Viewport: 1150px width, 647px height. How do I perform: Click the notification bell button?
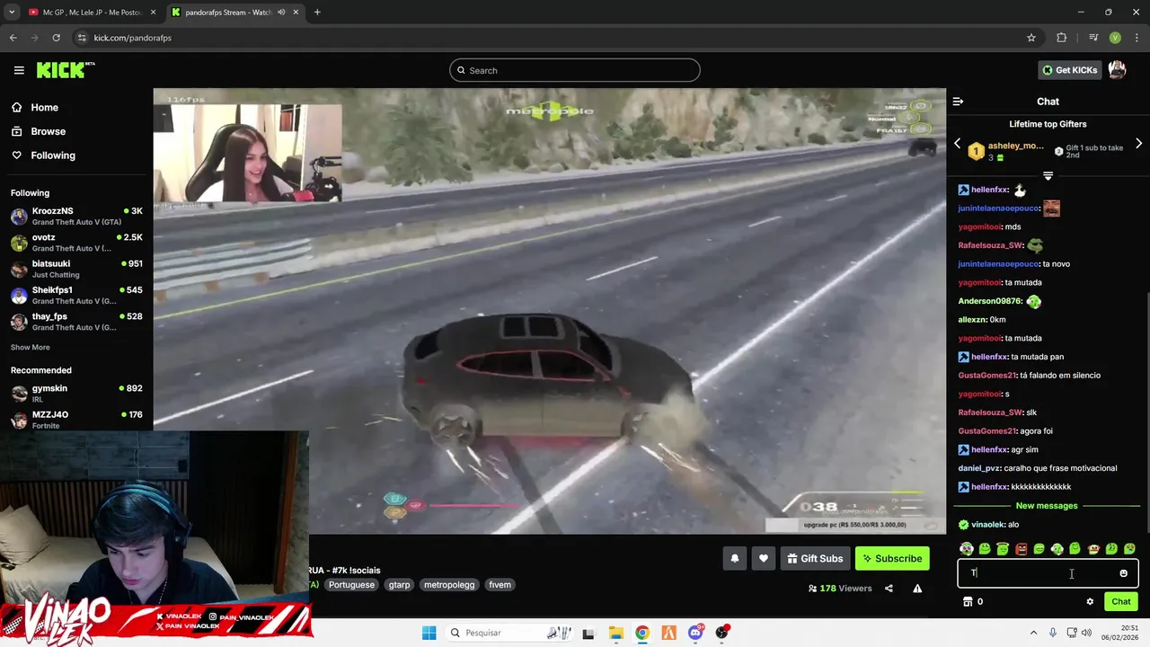[735, 559]
